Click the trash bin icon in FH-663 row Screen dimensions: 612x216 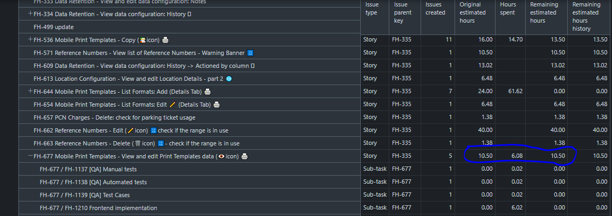point(137,143)
